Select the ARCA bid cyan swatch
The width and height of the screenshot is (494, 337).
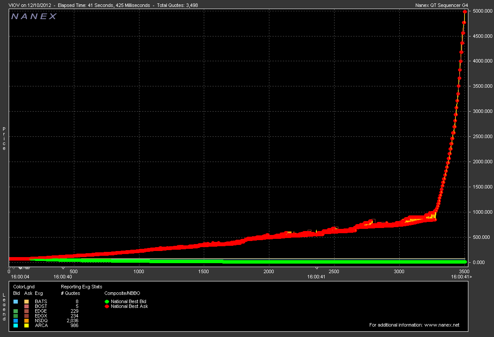[x=16, y=325]
